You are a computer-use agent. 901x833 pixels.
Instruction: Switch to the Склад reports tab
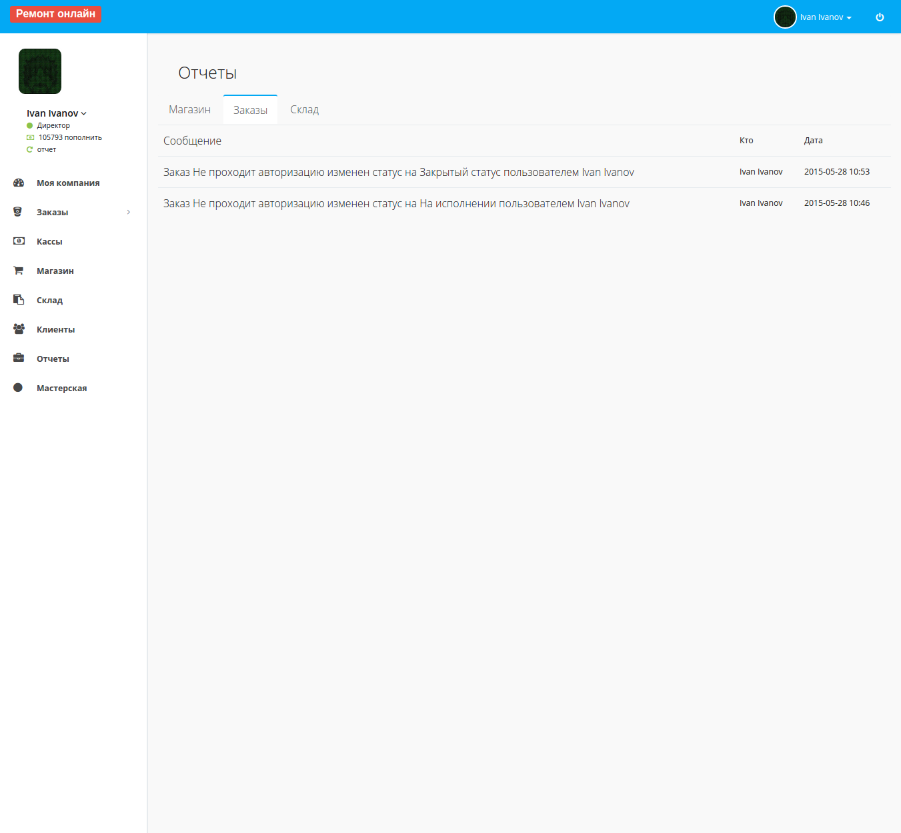304,110
